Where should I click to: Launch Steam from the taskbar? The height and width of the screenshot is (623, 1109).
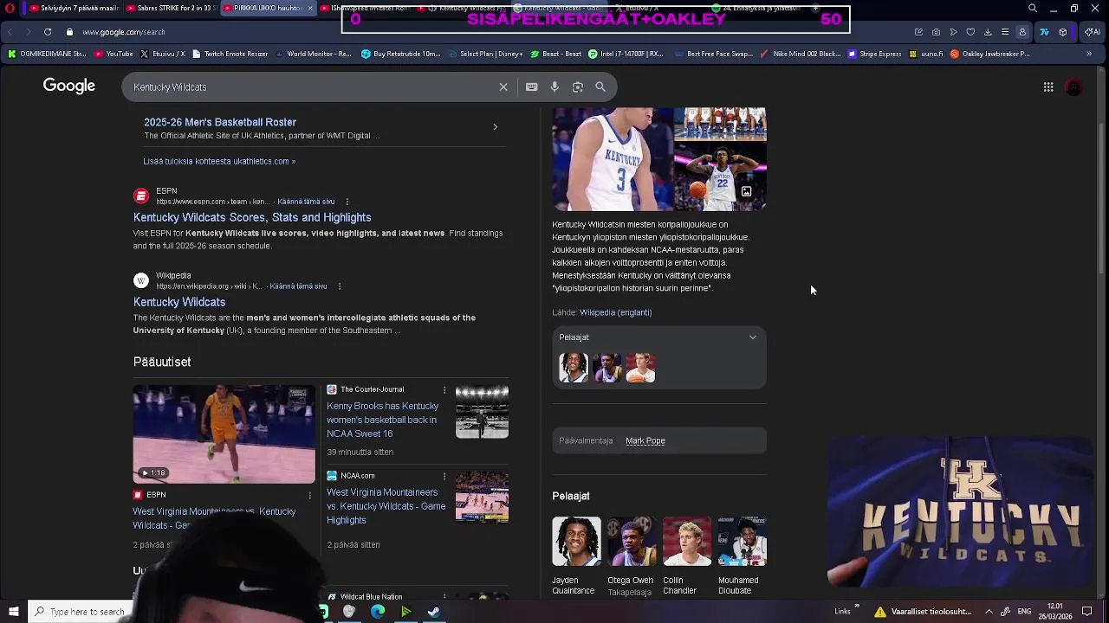point(434,612)
